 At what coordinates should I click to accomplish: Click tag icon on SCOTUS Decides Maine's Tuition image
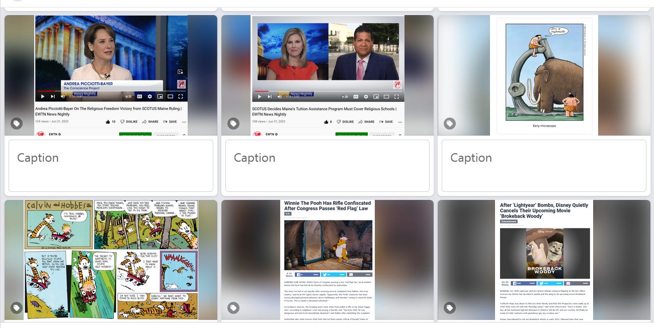pos(233,123)
